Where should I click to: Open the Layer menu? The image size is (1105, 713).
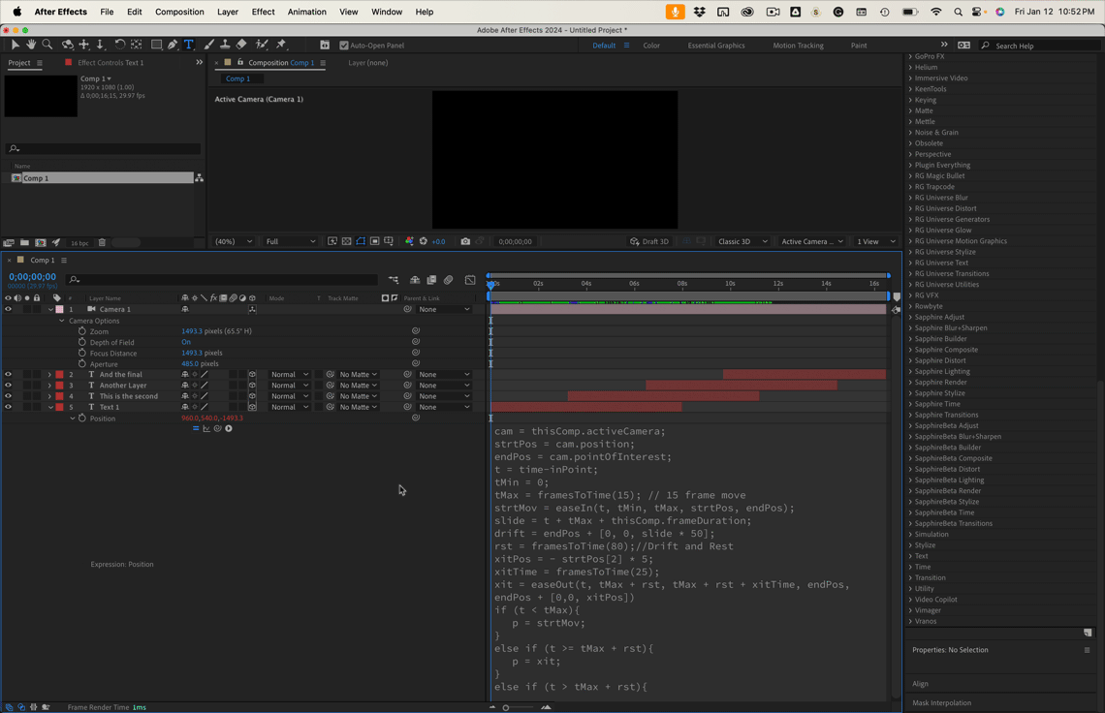(x=227, y=12)
